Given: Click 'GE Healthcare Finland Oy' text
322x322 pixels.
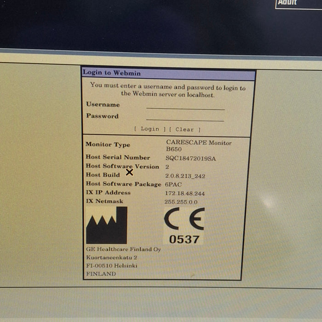Looking at the screenshot, I should coord(123,249).
